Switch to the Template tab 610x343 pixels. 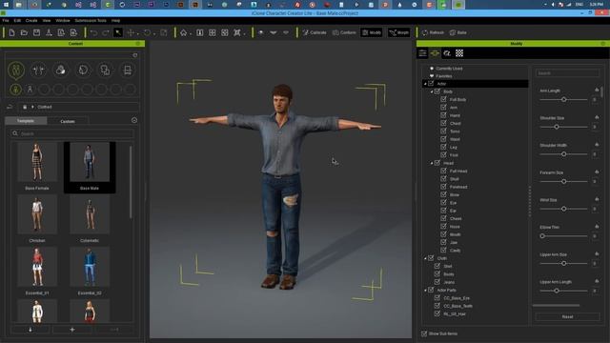tap(26, 121)
